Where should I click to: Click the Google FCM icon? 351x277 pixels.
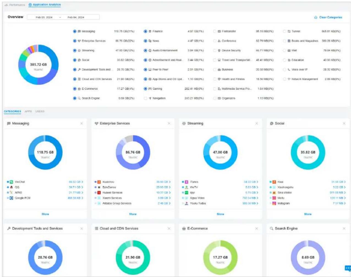click(x=11, y=198)
